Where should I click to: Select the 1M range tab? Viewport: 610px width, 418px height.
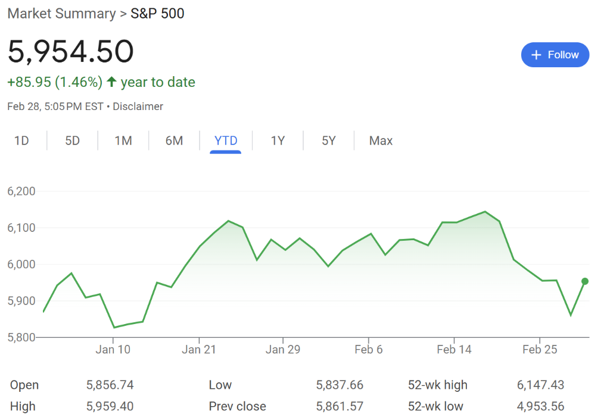(x=123, y=141)
